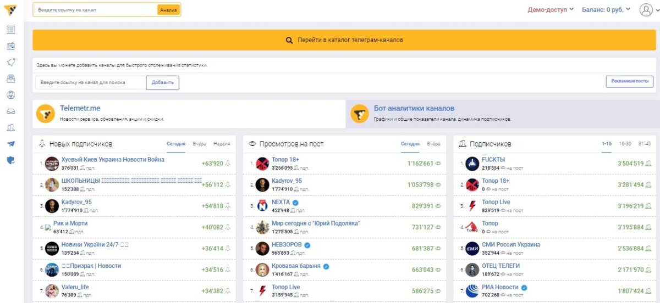Viewport: 660px width, 303px height.
Task: Open ОТЕЦ ТЕЛЕГИ channel link
Action: pyautogui.click(x=501, y=266)
